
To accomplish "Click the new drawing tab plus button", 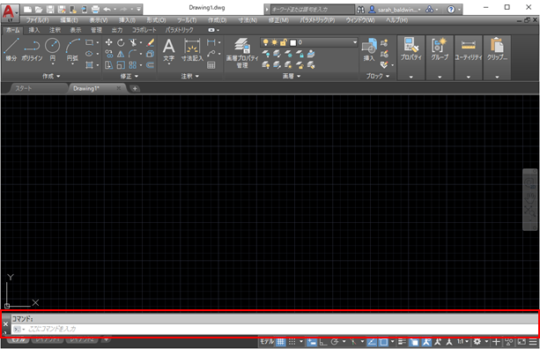I will pyautogui.click(x=135, y=88).
